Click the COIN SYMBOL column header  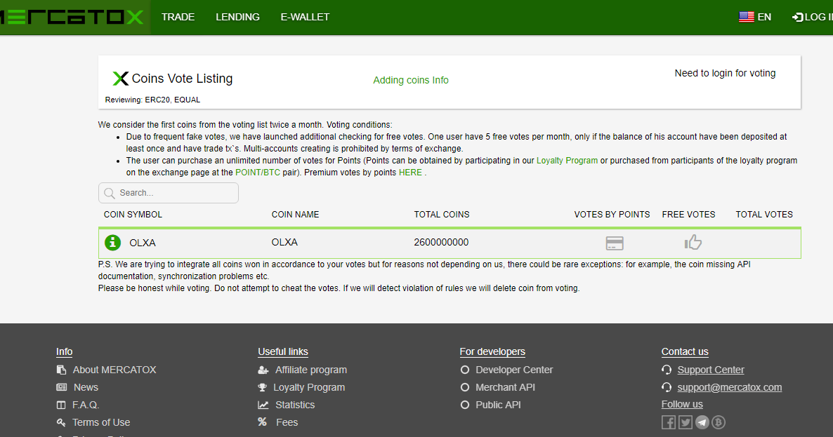pos(133,215)
